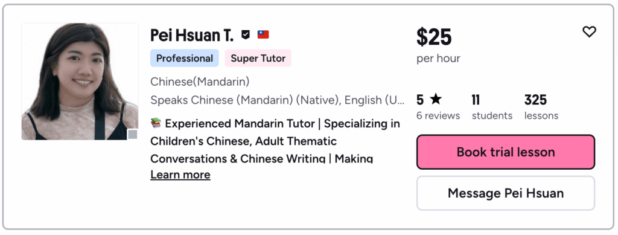The width and height of the screenshot is (618, 235).
Task: Open tutor name Pei Hsuan T.
Action: pos(192,36)
